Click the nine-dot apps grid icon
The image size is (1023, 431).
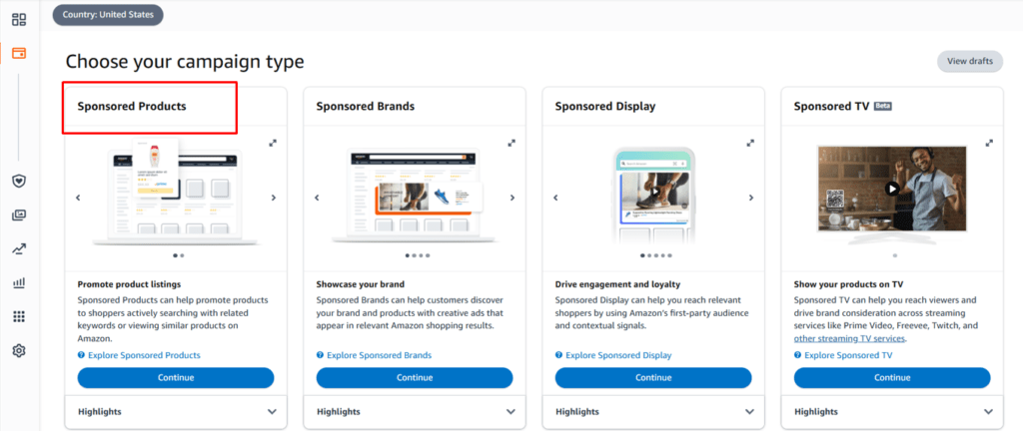click(19, 316)
